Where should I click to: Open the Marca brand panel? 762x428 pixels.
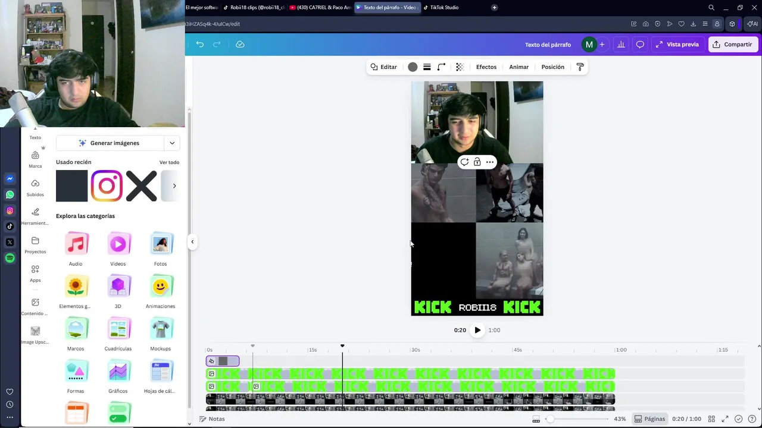click(x=35, y=159)
